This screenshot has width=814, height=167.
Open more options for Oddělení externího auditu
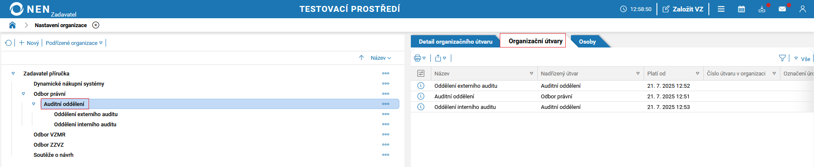386,114
